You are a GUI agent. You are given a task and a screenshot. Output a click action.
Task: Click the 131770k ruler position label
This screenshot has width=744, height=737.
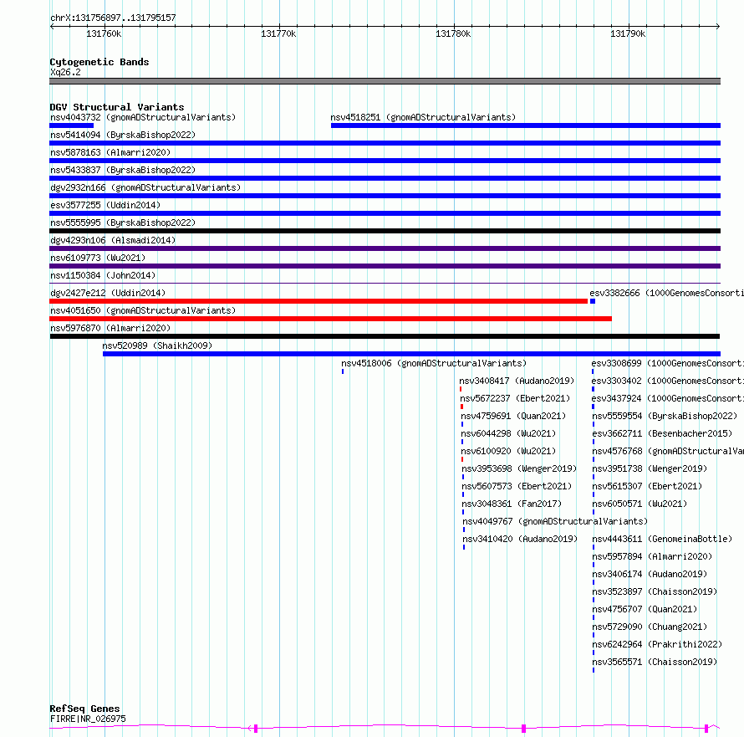coord(278,33)
